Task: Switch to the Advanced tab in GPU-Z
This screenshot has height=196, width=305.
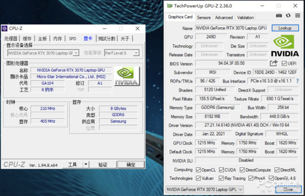Action: (224, 17)
